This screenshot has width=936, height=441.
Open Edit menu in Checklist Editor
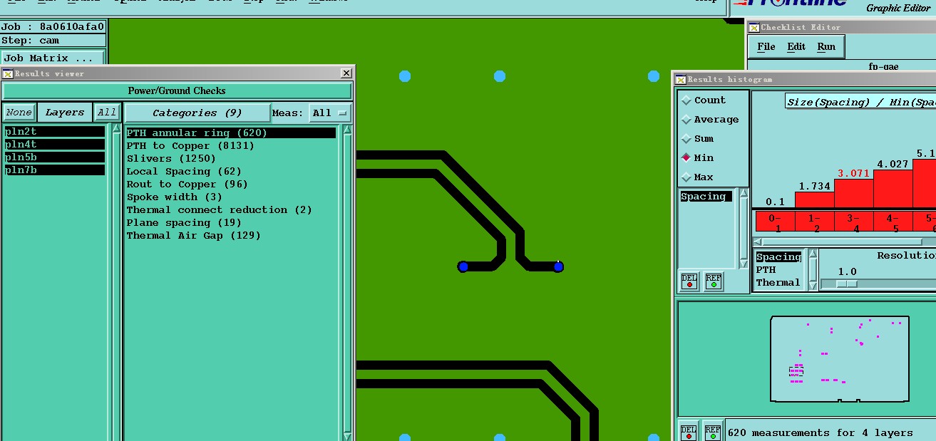796,47
